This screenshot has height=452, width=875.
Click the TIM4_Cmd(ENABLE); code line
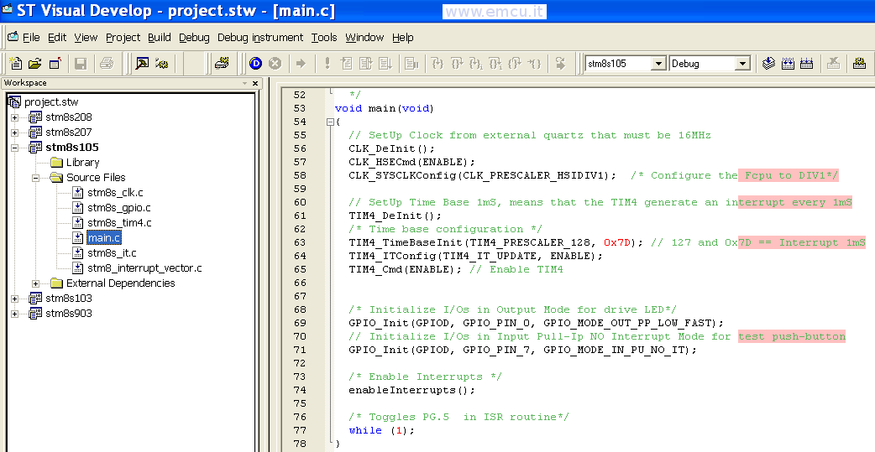click(x=405, y=269)
